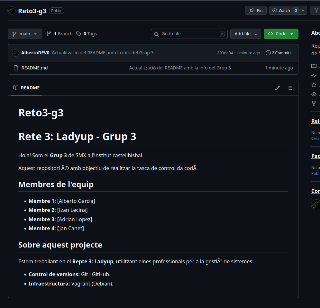Image resolution: width=320 pixels, height=308 pixels.
Task: Pin the Reto3-g3 repository
Action: click(x=256, y=10)
